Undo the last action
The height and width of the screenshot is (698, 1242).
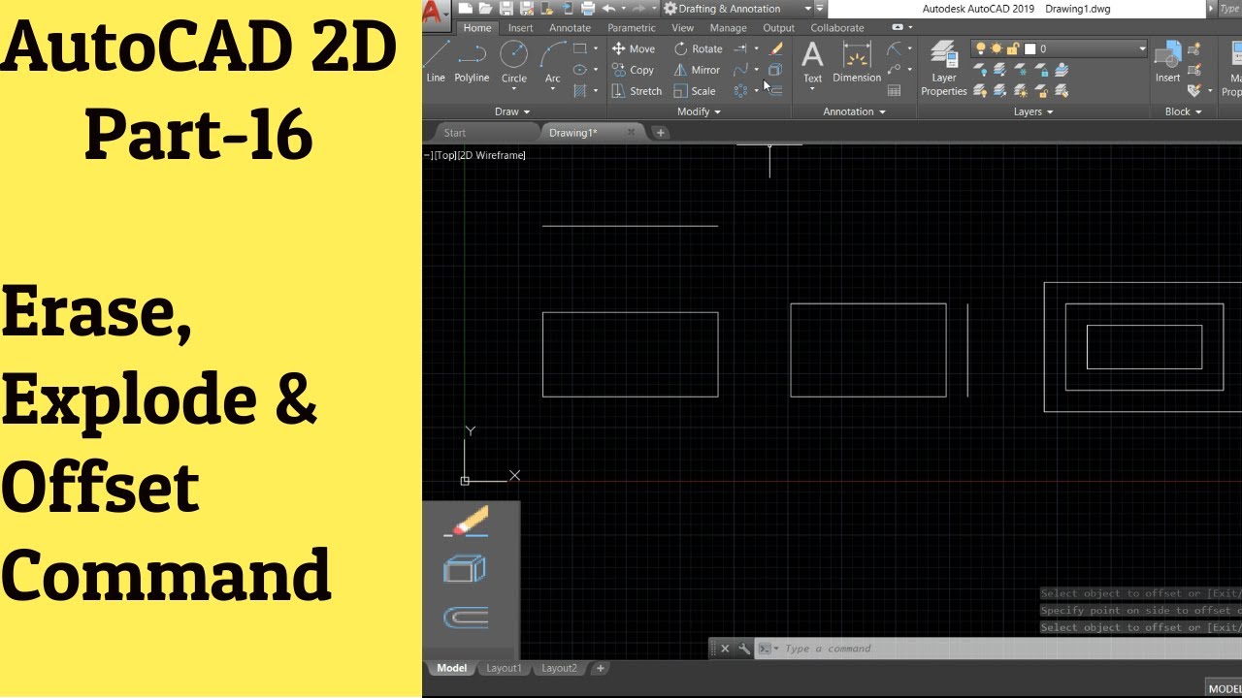[608, 9]
